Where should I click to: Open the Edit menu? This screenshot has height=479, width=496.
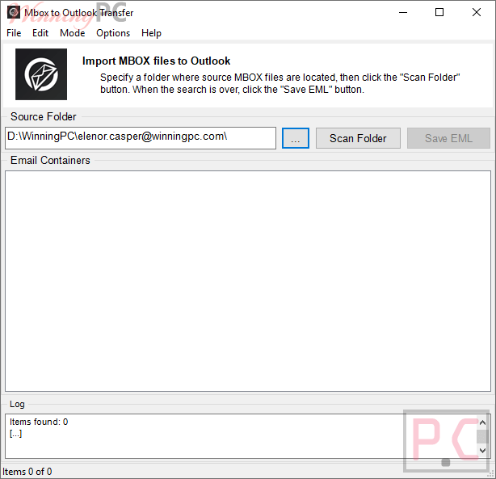tap(40, 33)
